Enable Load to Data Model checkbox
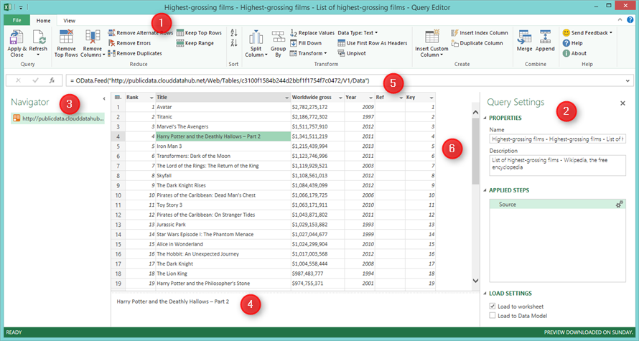 point(491,315)
